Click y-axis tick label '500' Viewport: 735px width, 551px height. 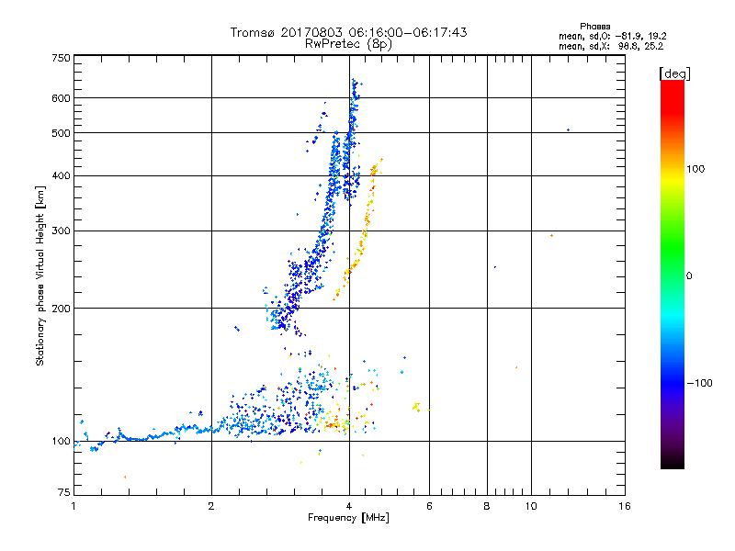click(x=61, y=133)
